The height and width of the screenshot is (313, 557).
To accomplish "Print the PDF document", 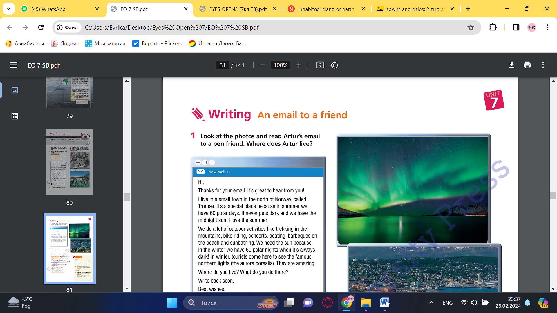I will tap(527, 65).
